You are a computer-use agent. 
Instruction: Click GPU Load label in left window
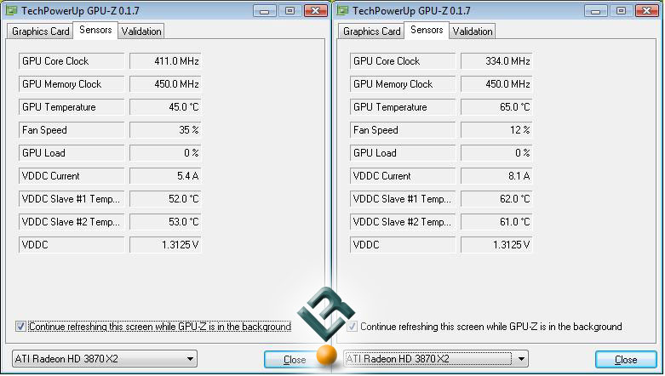click(x=72, y=152)
